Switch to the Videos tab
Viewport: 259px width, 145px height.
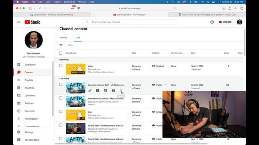coord(64,37)
